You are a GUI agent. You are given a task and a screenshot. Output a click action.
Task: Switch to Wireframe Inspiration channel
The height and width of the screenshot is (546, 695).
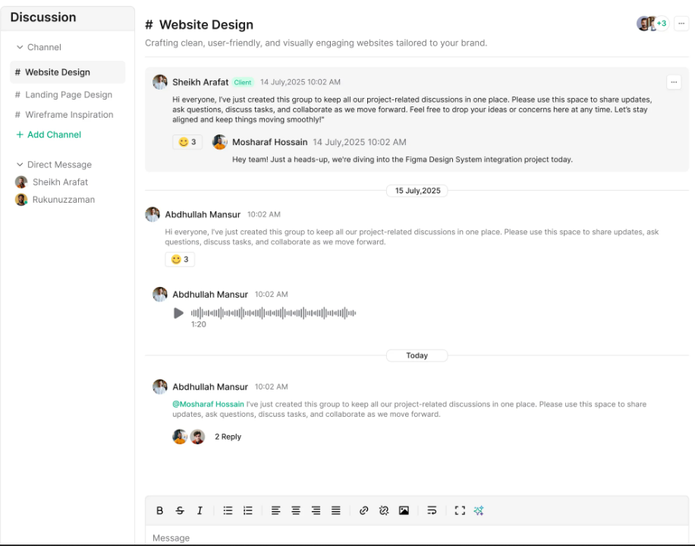pyautogui.click(x=69, y=115)
